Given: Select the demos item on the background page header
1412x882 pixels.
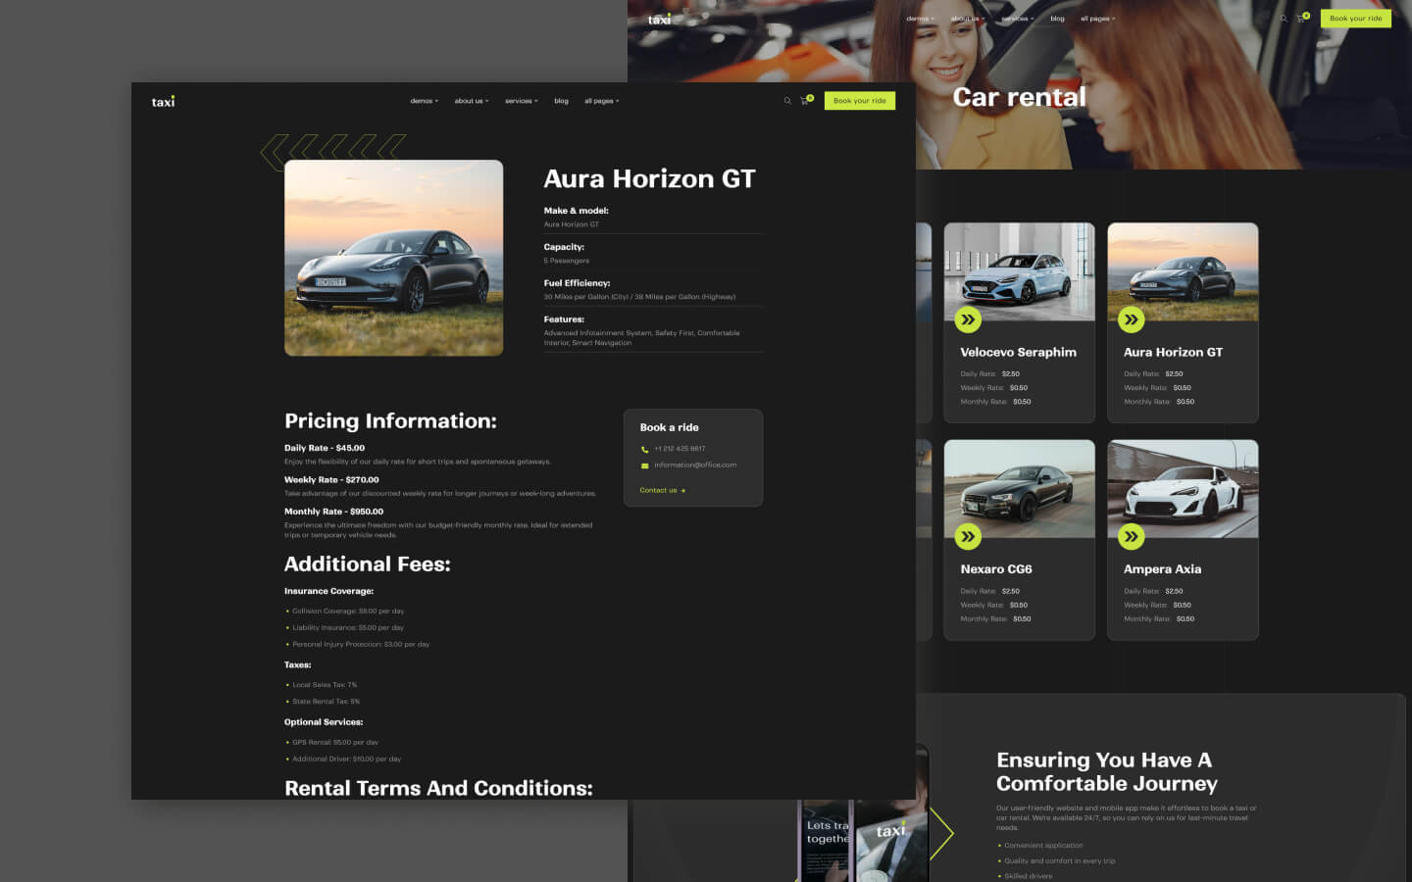Looking at the screenshot, I should (x=920, y=18).
